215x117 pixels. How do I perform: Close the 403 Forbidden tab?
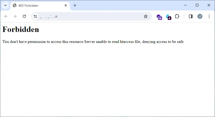point(66,5)
